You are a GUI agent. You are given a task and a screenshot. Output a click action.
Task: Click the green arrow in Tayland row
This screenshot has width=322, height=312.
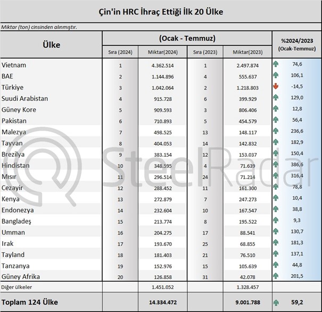276,253
